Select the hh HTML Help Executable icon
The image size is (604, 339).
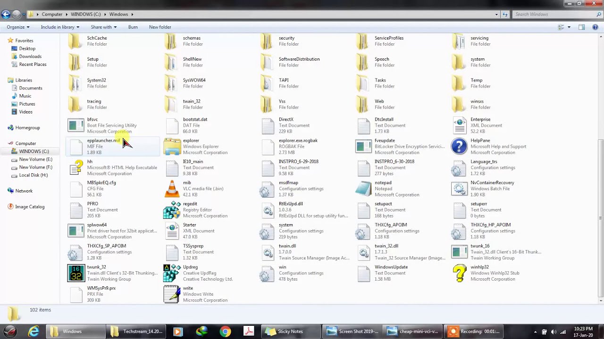tap(76, 168)
